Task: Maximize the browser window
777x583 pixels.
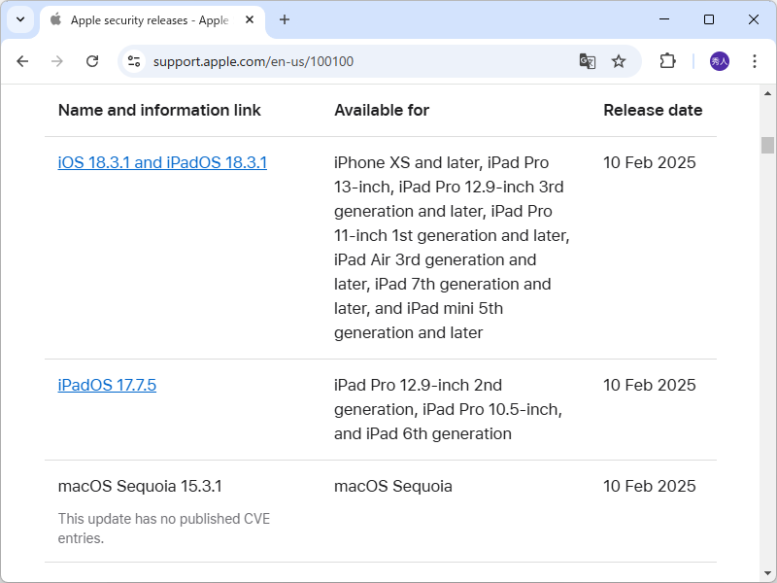Action: click(x=710, y=19)
